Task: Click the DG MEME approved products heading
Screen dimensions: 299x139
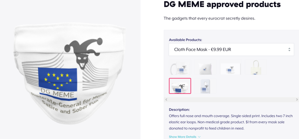Action: (x=222, y=4)
